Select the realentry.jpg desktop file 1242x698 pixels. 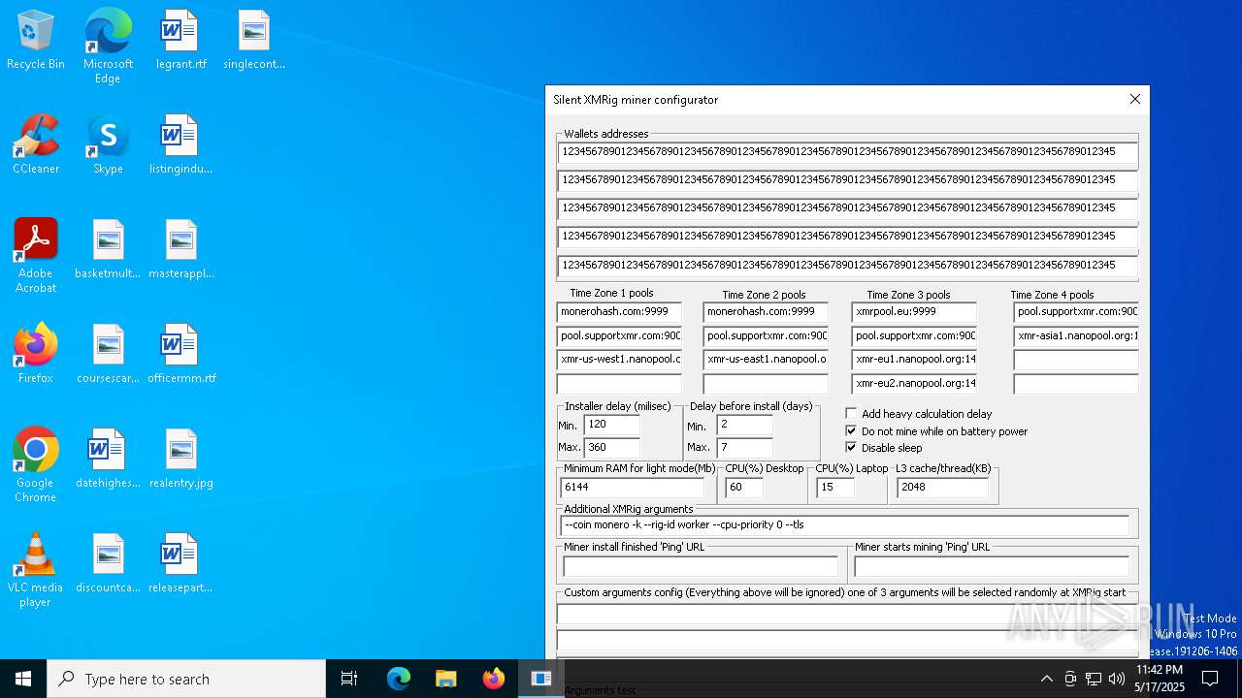pyautogui.click(x=180, y=460)
